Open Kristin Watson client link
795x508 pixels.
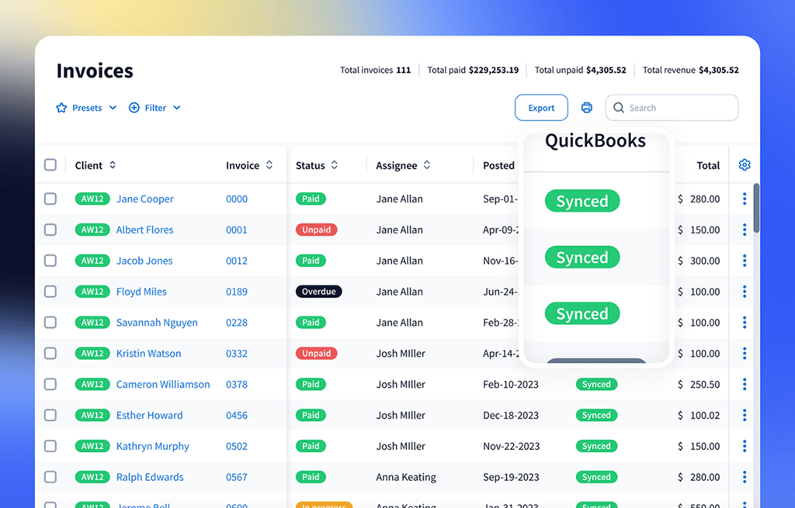(x=148, y=354)
